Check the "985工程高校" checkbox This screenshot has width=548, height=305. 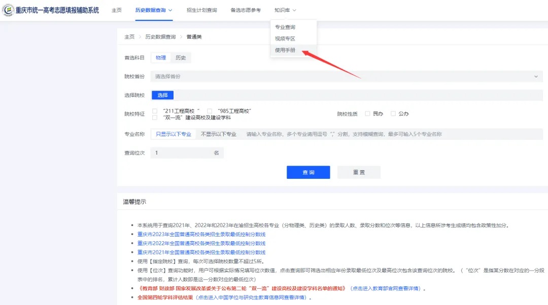pos(209,111)
